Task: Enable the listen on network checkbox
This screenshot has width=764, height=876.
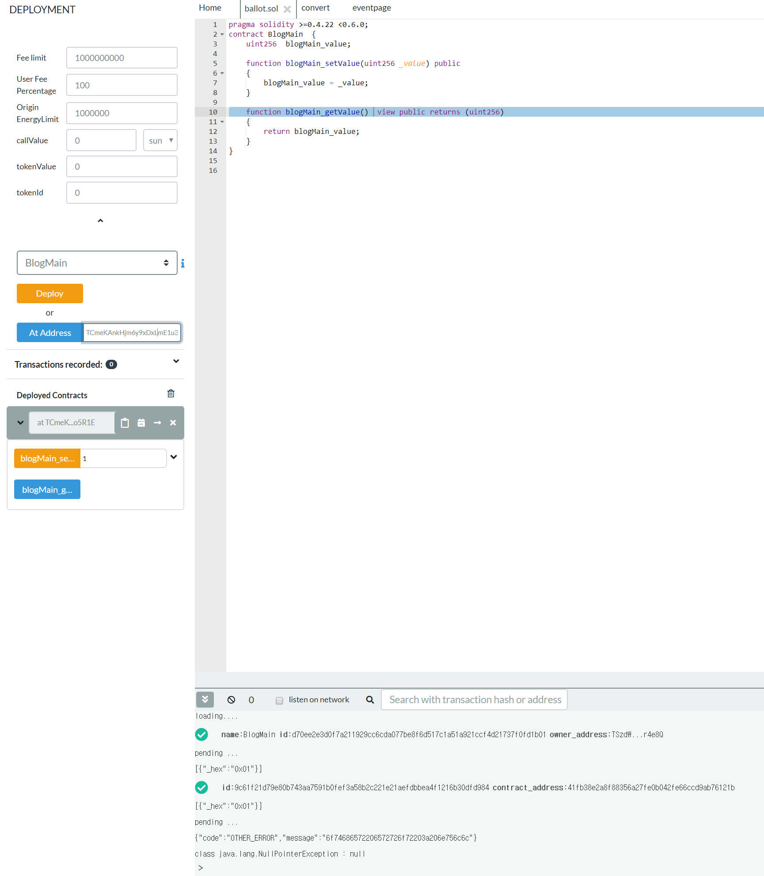Action: (x=279, y=700)
